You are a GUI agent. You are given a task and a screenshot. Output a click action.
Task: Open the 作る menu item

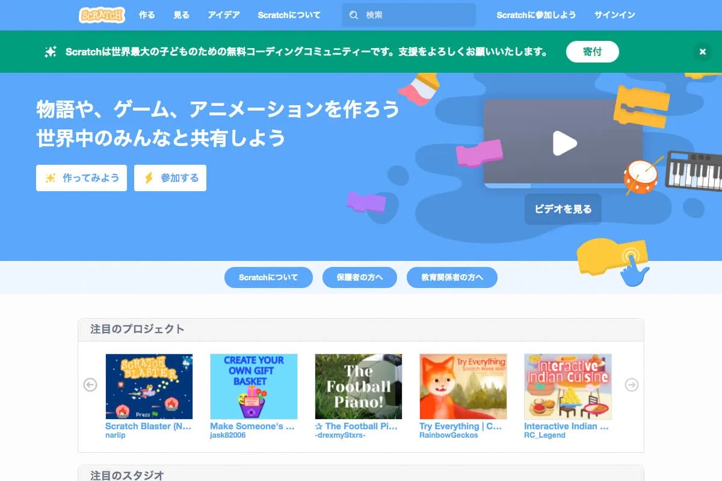(147, 15)
